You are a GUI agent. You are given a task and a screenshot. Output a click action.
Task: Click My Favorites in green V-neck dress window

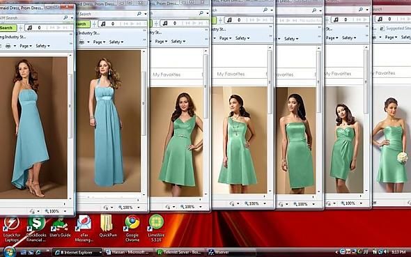pyautogui.click(x=166, y=75)
